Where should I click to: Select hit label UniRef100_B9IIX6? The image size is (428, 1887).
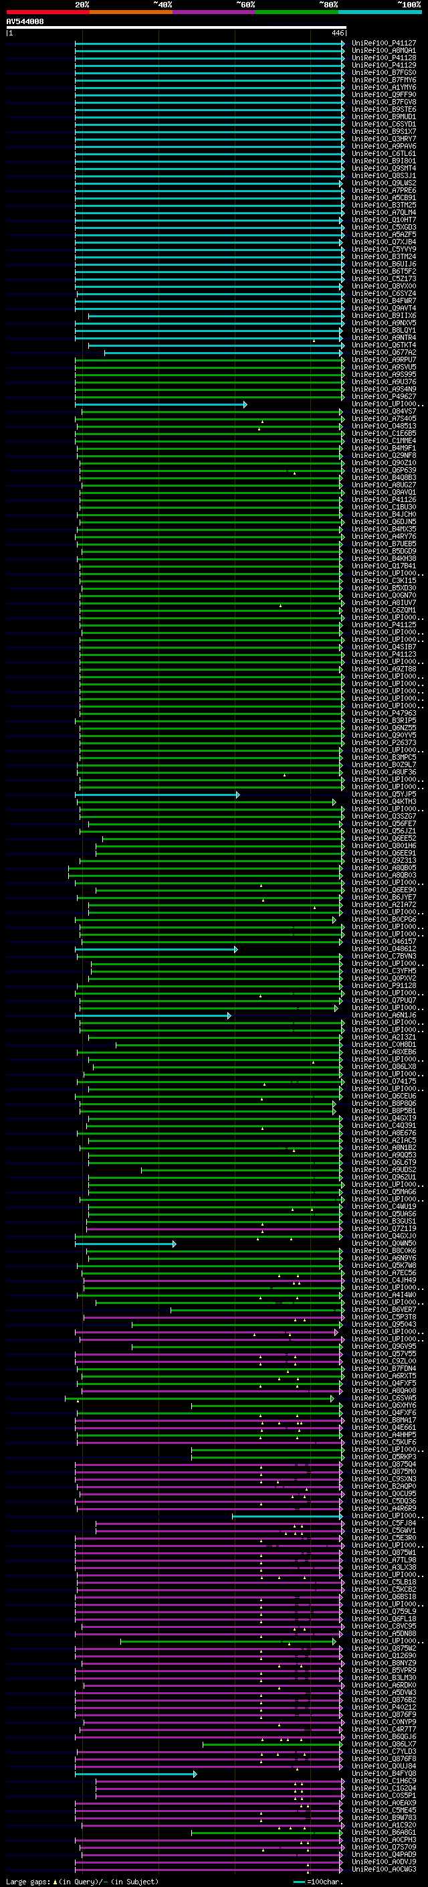coord(384,316)
